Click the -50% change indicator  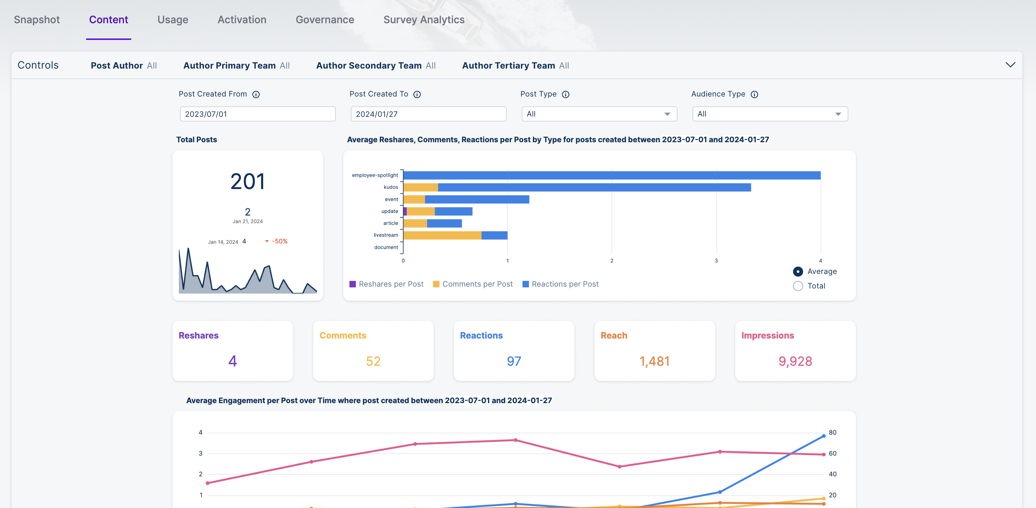coord(276,241)
